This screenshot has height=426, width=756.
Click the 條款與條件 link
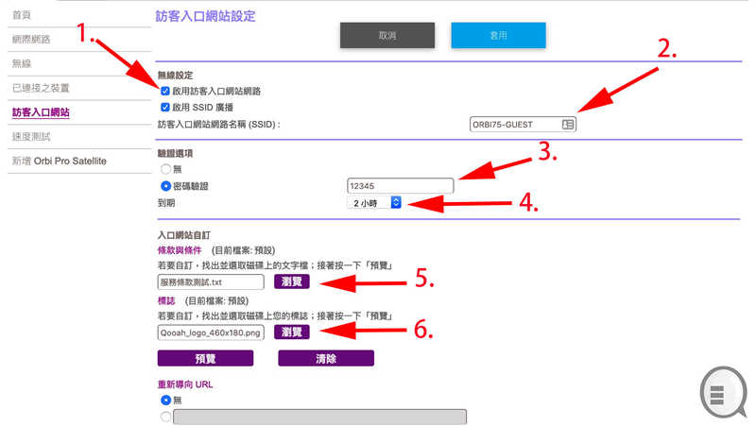click(x=180, y=250)
